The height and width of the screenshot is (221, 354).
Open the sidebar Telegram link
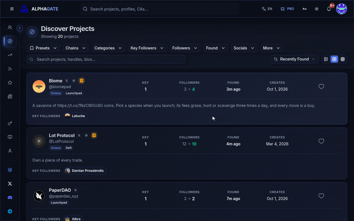(10, 211)
